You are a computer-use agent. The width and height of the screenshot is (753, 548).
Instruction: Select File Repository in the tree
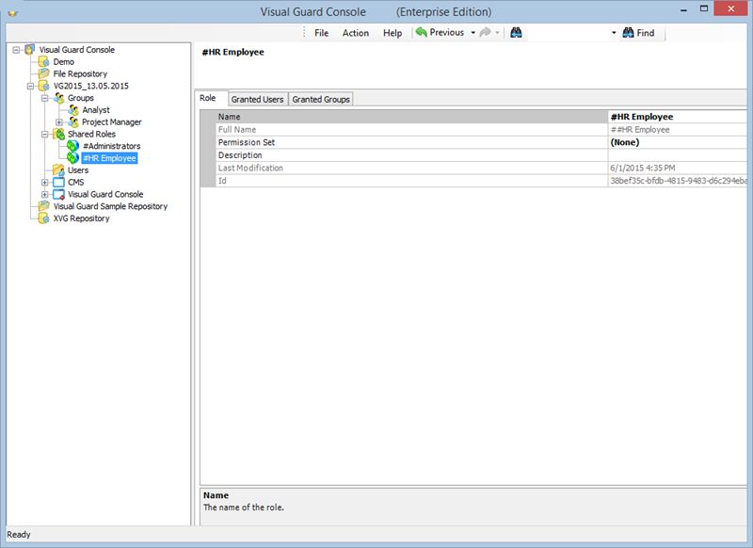click(x=80, y=73)
